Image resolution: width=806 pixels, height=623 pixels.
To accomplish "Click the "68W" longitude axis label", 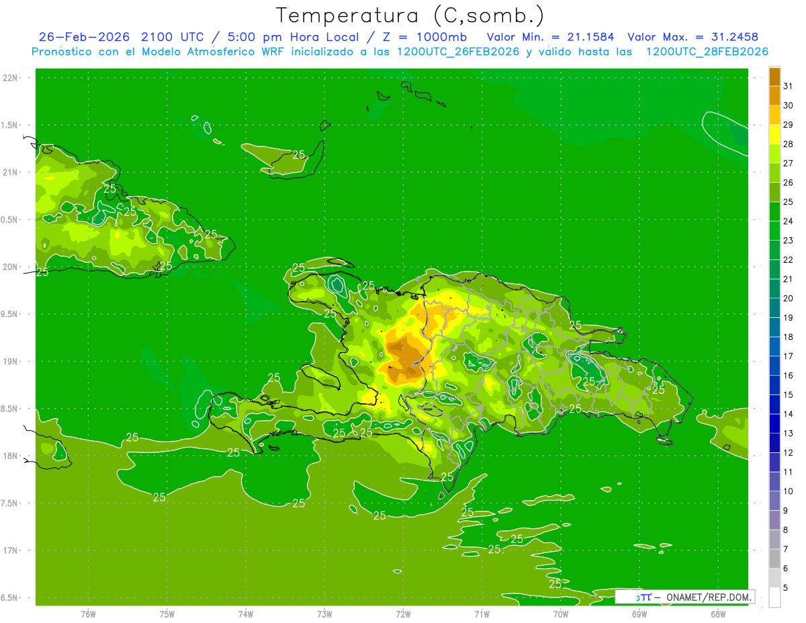I will 718,614.
